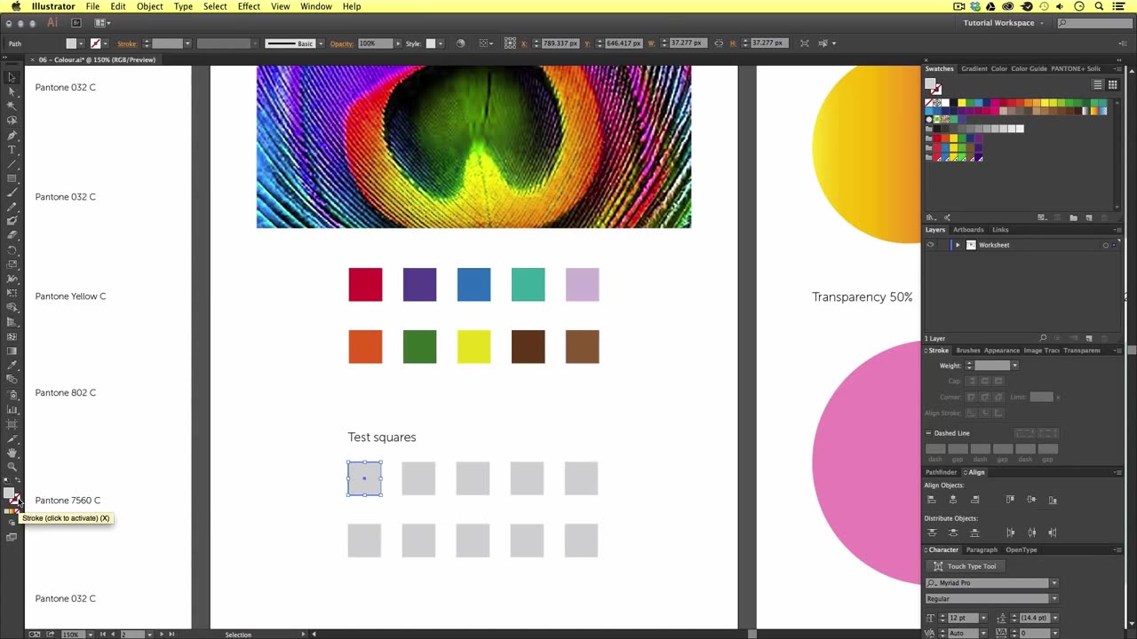The width and height of the screenshot is (1137, 639).
Task: Switch Swatches panel to list view
Action: [x=1098, y=85]
